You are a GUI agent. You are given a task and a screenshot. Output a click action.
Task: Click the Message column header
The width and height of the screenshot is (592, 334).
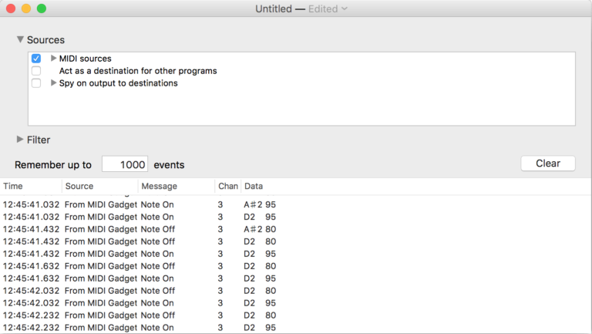176,186
